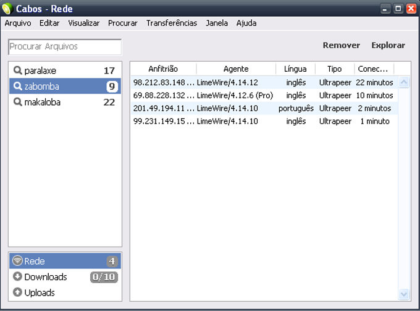Click the magnifier icon beside zabomba
This screenshot has height=311, width=420.
tap(18, 87)
